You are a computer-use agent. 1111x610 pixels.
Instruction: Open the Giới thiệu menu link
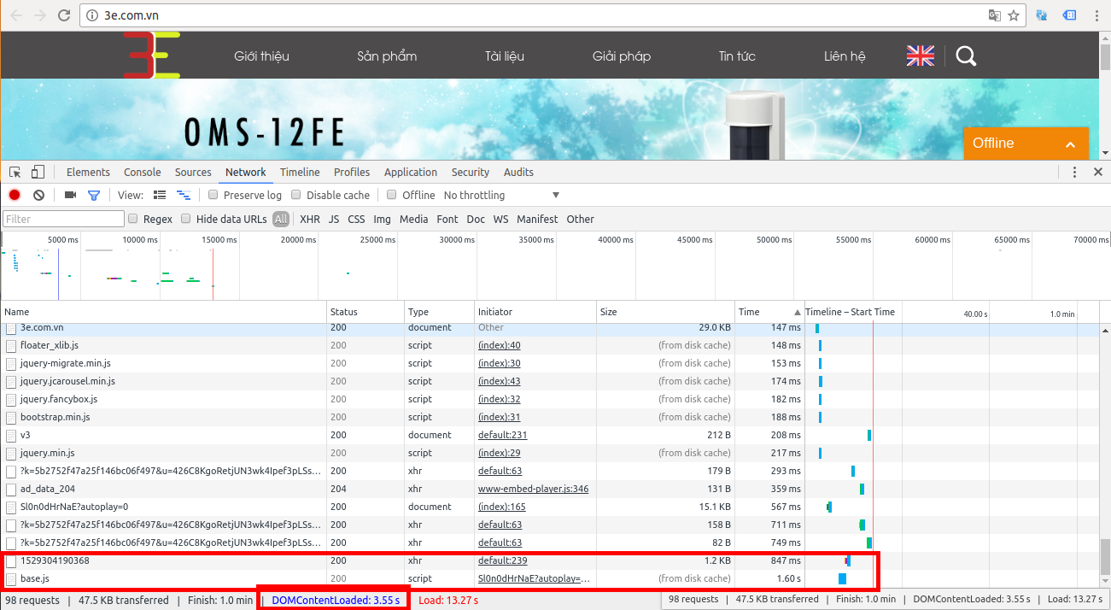coord(262,56)
